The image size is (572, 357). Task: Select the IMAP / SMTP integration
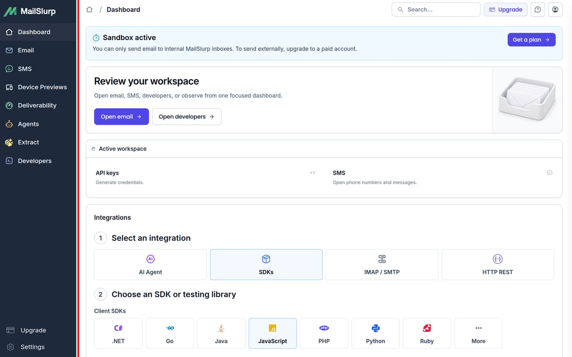pos(382,264)
